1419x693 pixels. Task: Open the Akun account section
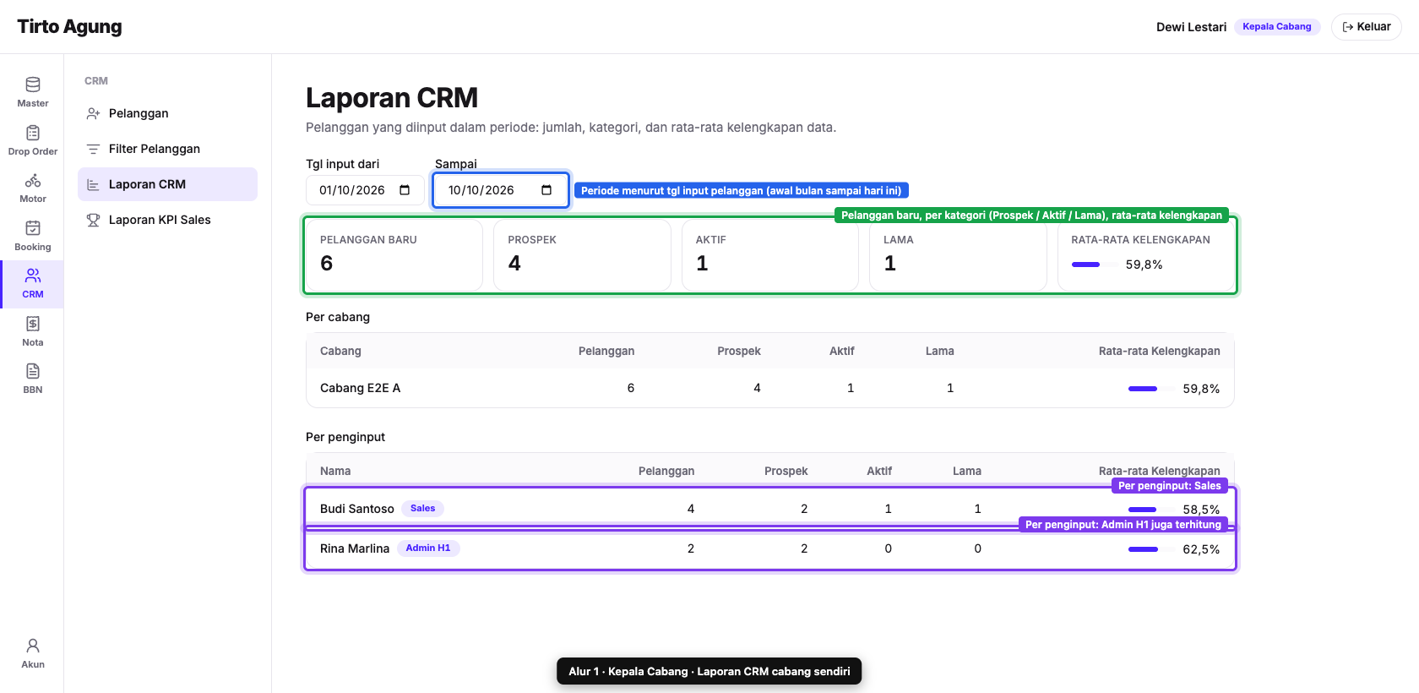(x=32, y=653)
